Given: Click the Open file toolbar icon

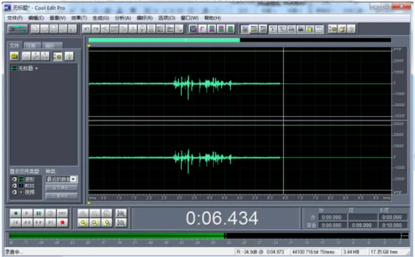Looking at the screenshot, I should 44,29.
